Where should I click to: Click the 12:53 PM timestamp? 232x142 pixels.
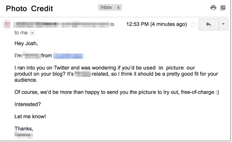pyautogui.click(x=157, y=24)
